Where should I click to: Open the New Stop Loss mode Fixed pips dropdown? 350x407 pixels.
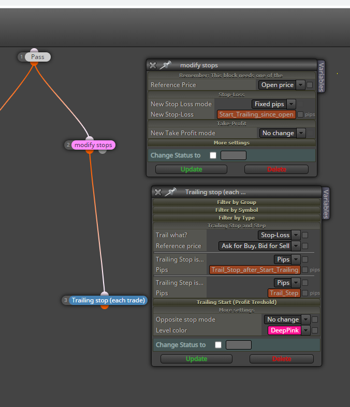click(x=273, y=104)
